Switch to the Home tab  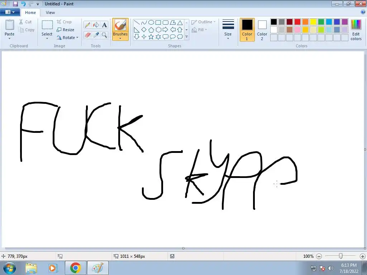coord(30,13)
